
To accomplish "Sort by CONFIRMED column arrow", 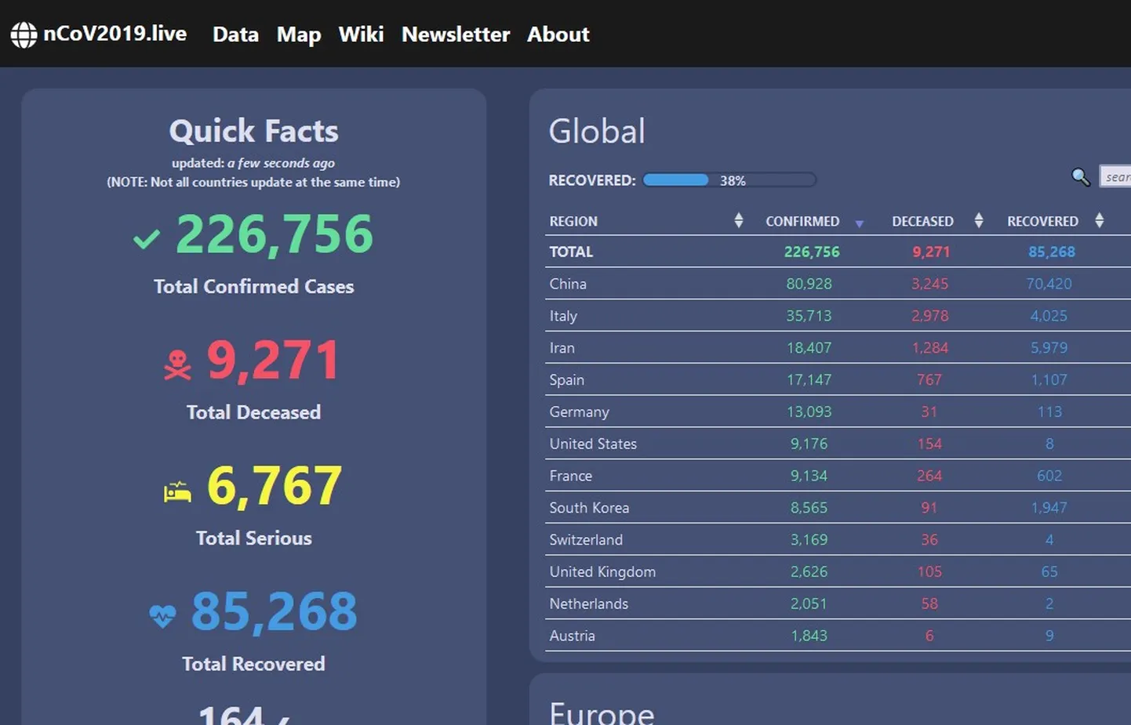I will [859, 223].
